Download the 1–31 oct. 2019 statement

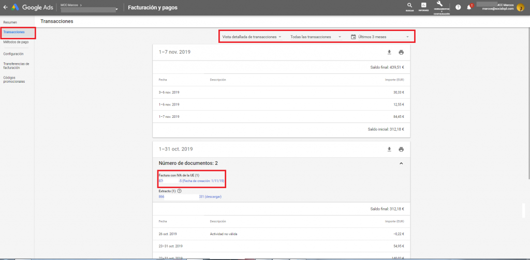(389, 149)
